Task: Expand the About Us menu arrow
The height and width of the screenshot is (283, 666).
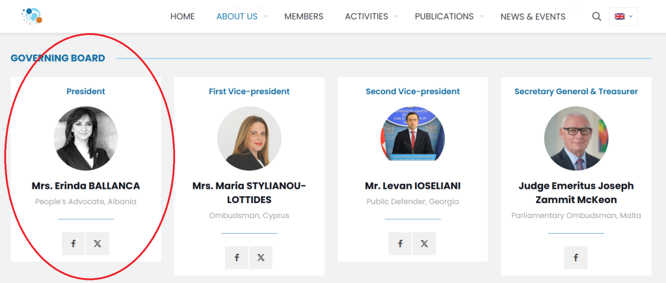Action: coord(266,17)
